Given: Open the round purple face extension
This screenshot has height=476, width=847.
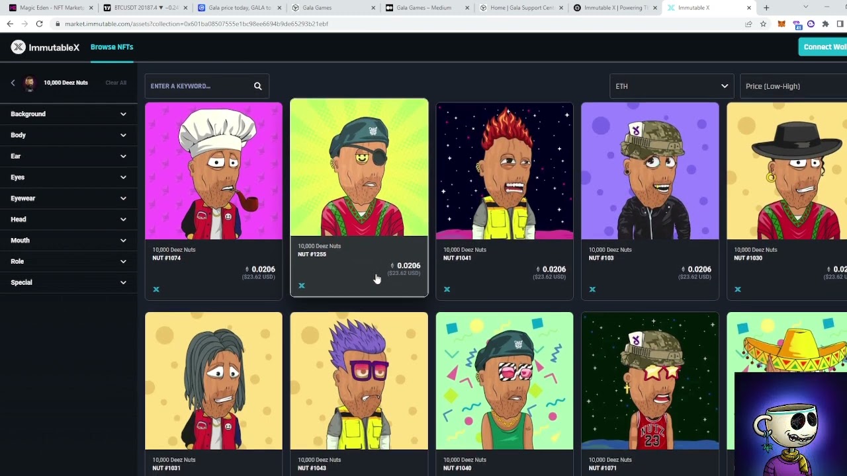Looking at the screenshot, I should click(811, 24).
